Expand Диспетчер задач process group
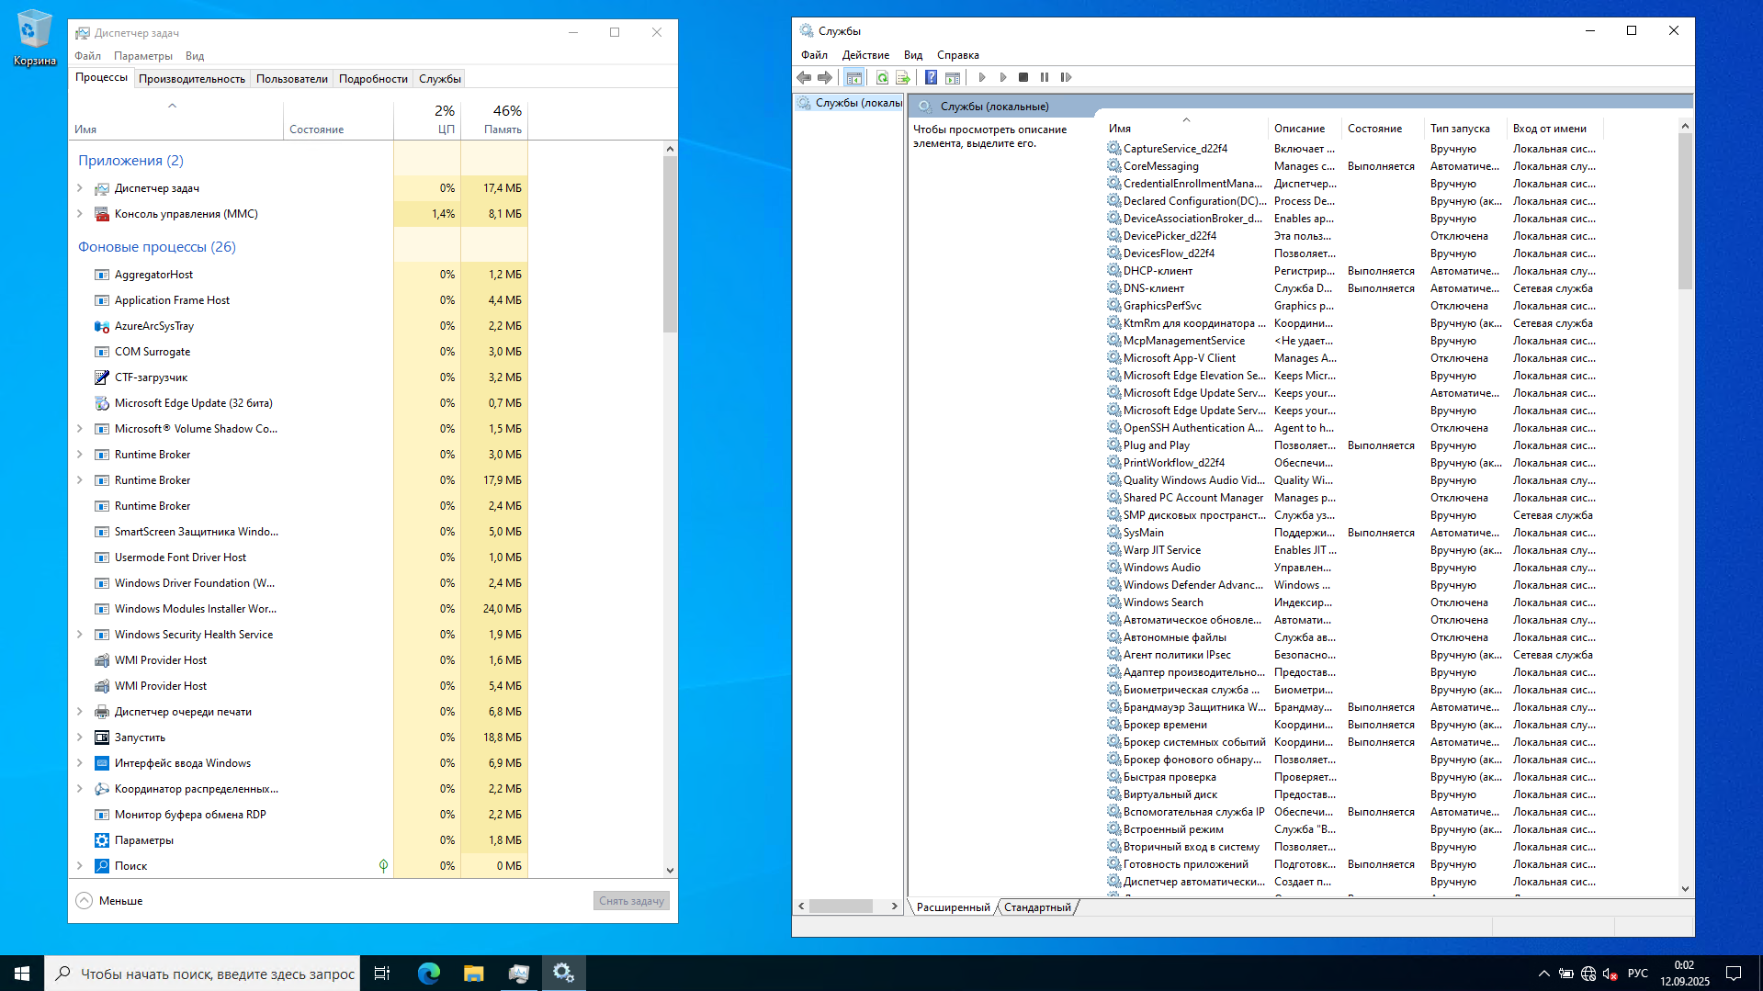The height and width of the screenshot is (991, 1763). 80,188
